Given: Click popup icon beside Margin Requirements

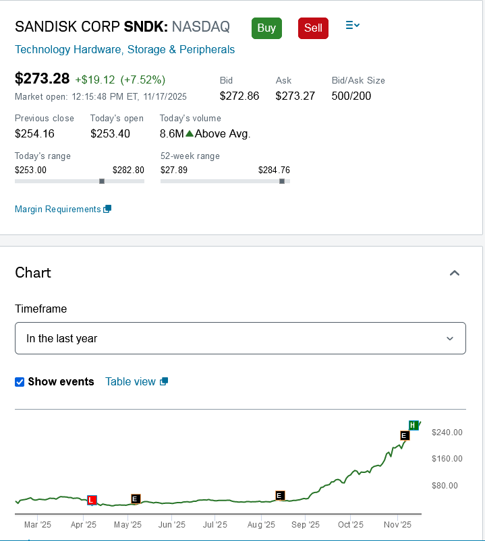Looking at the screenshot, I should click(x=107, y=210).
